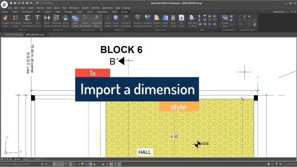The width and height of the screenshot is (297, 167).
Task: Switch to the Layout1 tab
Action: click(28, 159)
